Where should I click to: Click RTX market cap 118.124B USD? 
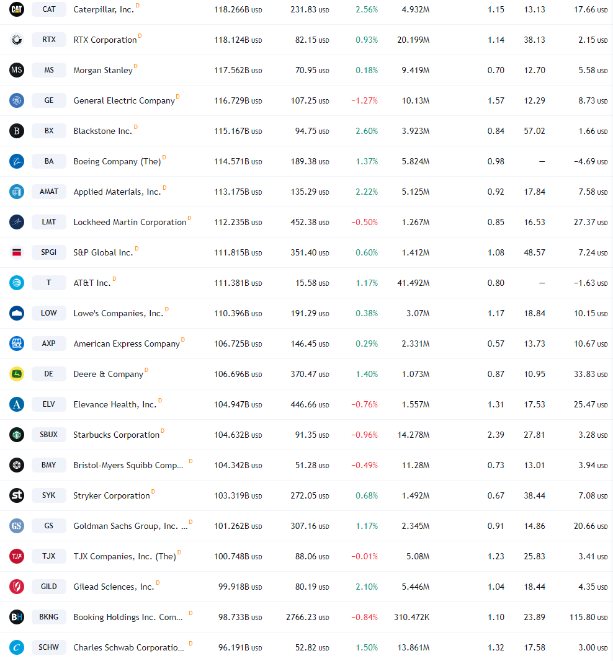238,40
